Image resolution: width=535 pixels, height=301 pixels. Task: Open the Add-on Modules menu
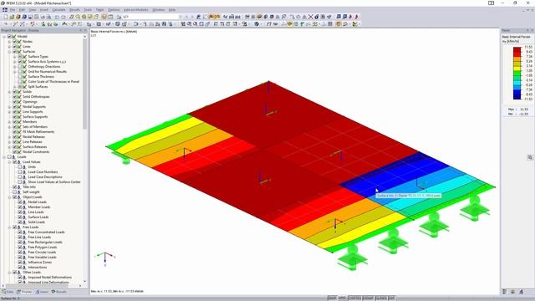point(135,10)
